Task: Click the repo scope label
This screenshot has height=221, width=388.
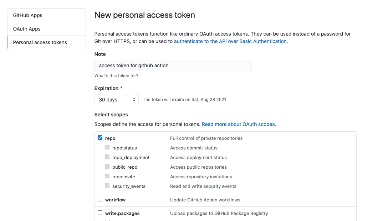Action: 110,138
